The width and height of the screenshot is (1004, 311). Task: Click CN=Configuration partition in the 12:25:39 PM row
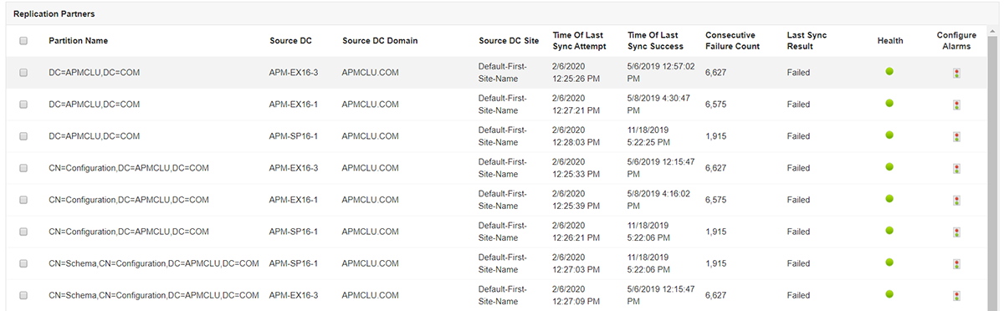pyautogui.click(x=128, y=200)
